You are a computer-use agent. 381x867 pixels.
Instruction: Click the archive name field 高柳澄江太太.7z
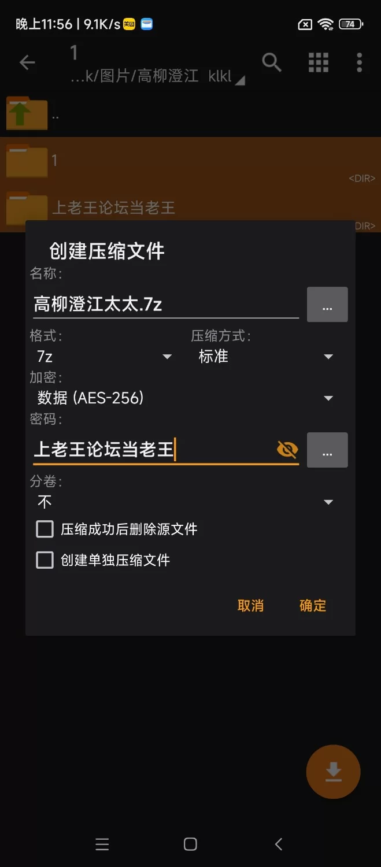tap(165, 305)
